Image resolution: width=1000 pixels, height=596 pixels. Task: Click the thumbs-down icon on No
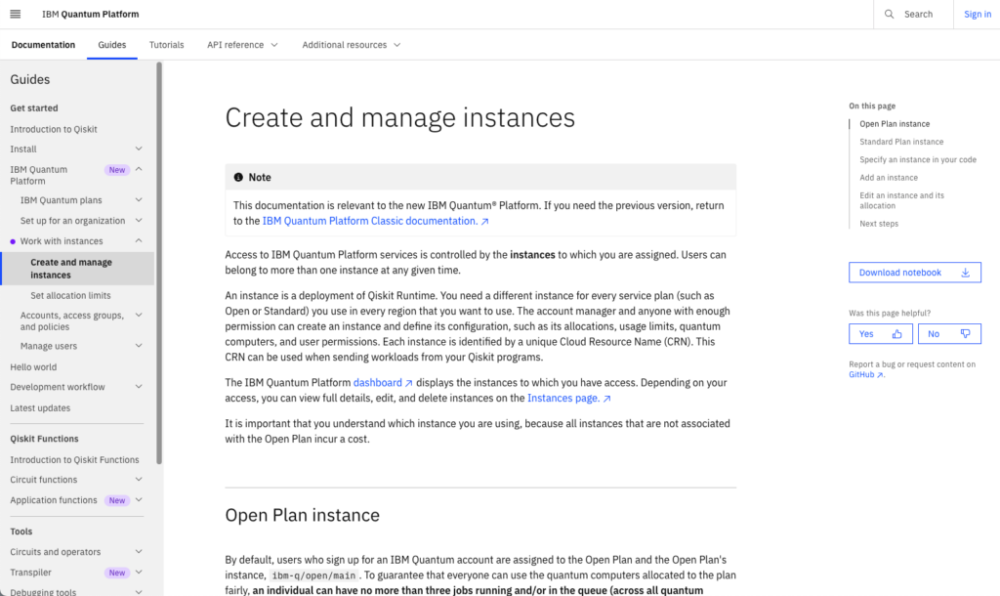966,334
